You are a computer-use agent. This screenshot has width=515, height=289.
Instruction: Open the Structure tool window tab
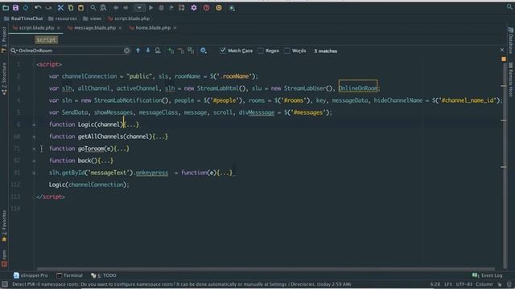click(4, 79)
